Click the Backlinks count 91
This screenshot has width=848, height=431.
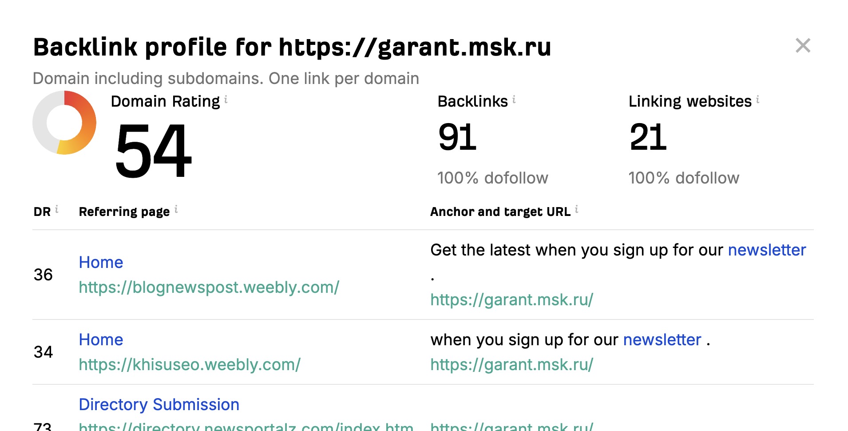457,137
